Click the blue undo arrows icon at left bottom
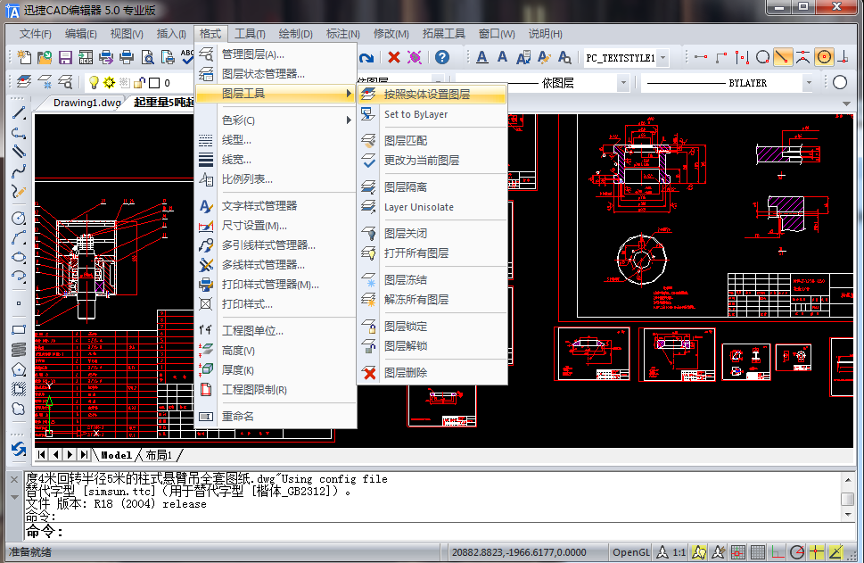The height and width of the screenshot is (563, 864). coord(19,450)
